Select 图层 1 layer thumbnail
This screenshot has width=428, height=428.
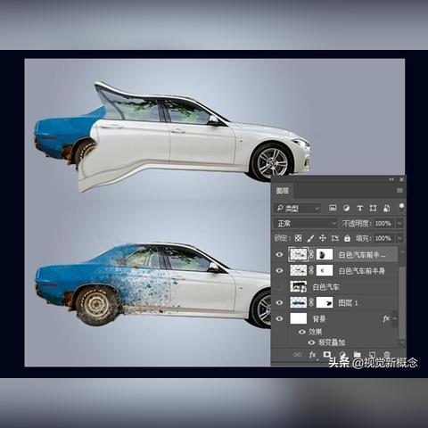[x=298, y=302]
